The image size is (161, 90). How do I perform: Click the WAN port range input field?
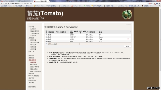pos(75,44)
